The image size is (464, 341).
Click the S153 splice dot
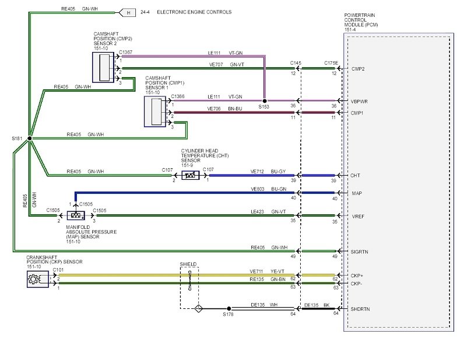(265, 101)
